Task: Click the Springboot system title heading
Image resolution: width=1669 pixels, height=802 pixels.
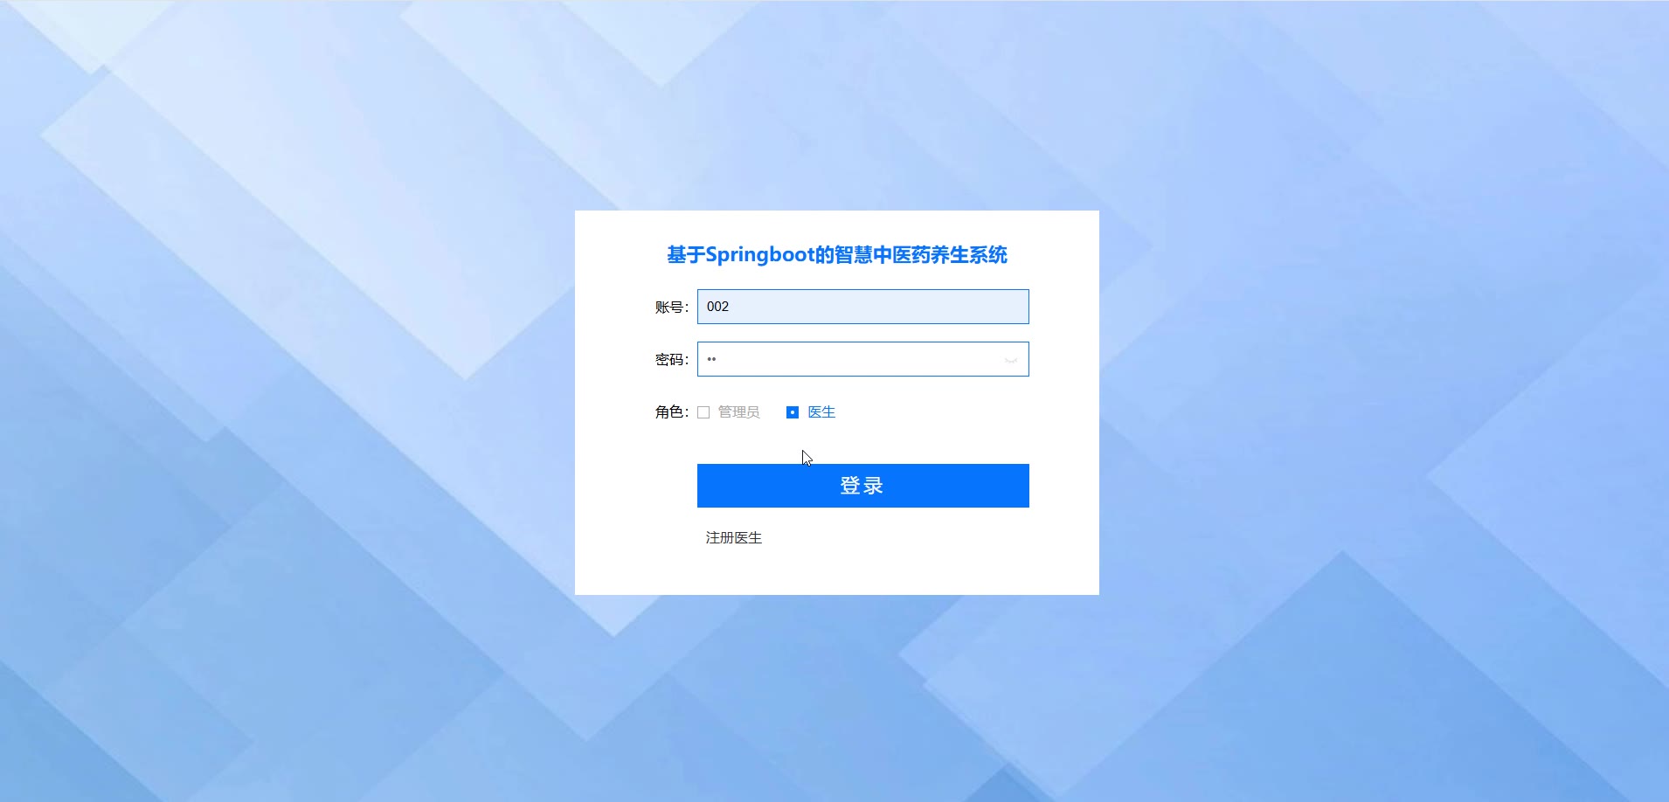Action: pos(837,255)
